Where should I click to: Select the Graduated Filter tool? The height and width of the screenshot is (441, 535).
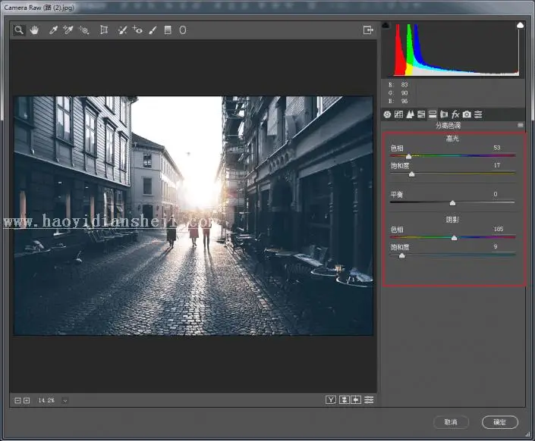[x=168, y=30]
